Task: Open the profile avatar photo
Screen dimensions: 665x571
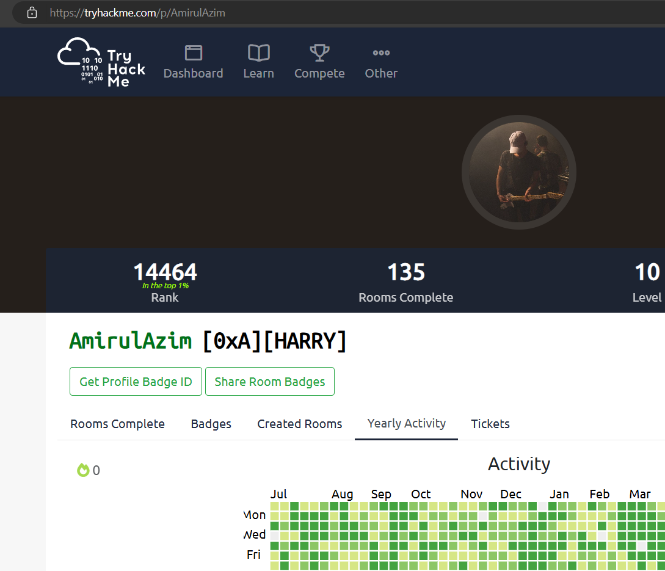Action: coord(518,172)
